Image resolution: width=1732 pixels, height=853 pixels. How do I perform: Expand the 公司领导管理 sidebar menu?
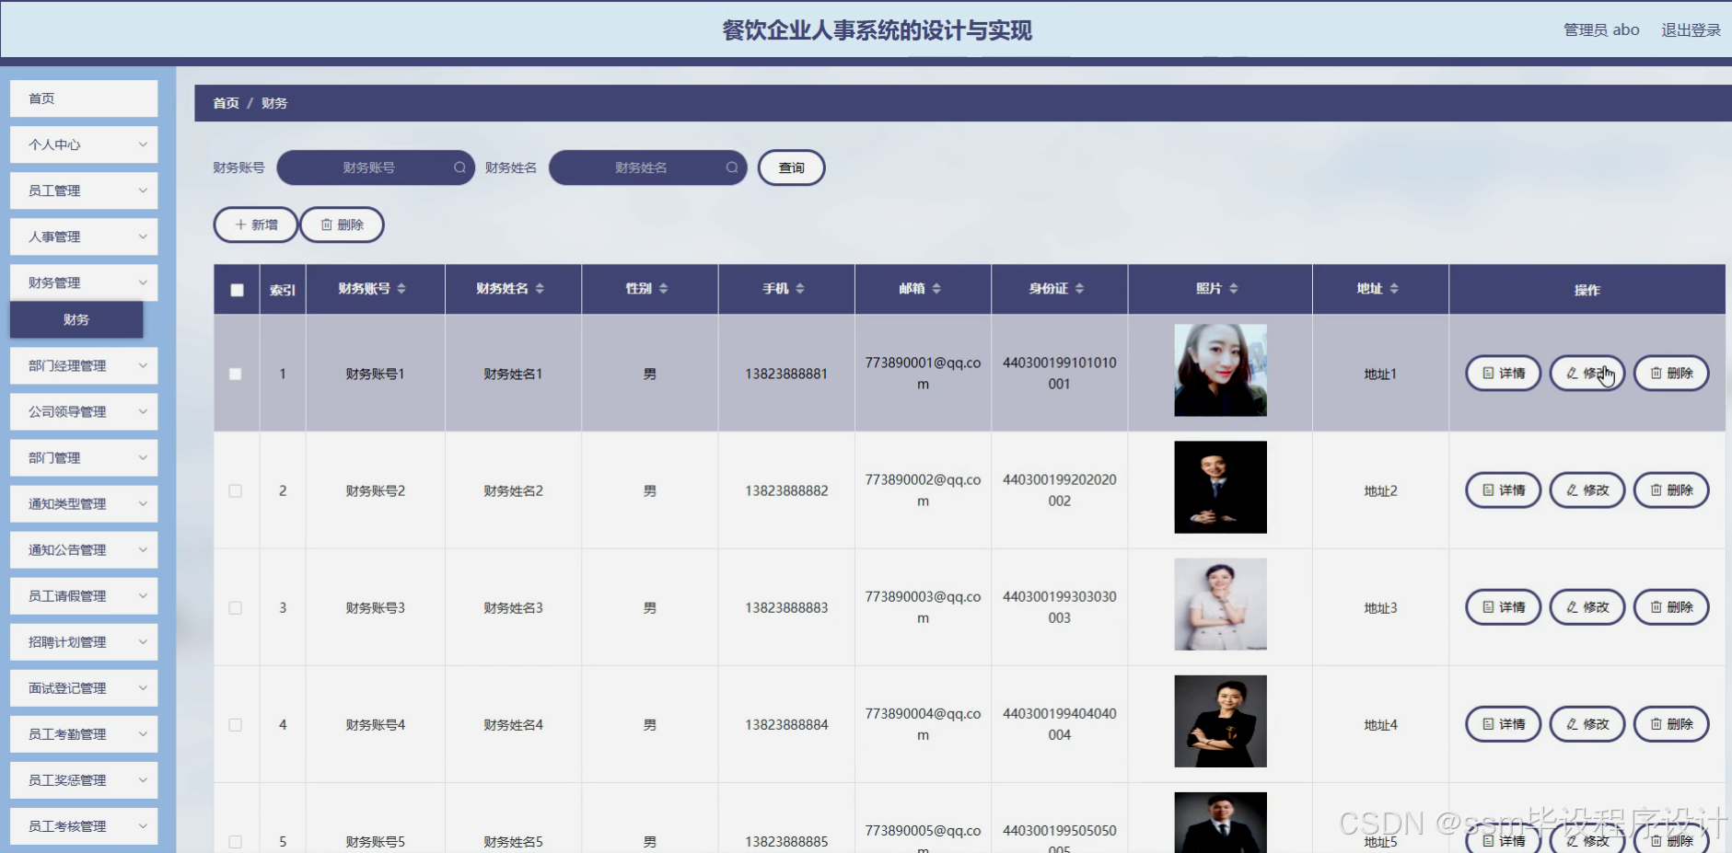pyautogui.click(x=84, y=411)
